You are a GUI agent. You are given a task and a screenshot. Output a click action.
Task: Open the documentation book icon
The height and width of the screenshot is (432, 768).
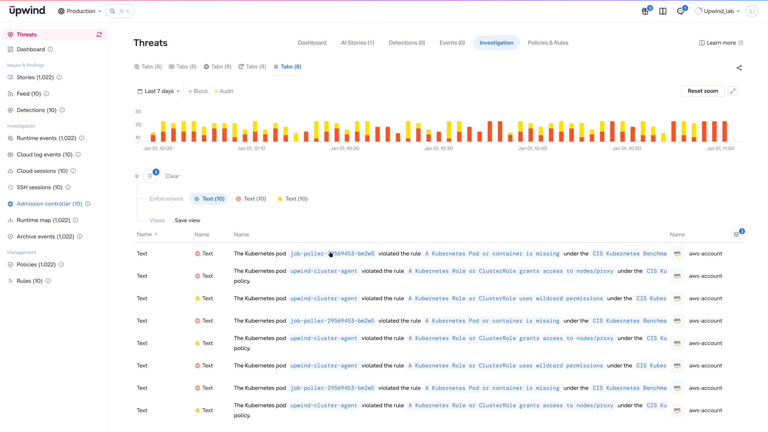[x=663, y=11]
